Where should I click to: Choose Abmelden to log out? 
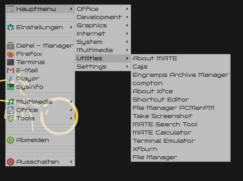40,140
